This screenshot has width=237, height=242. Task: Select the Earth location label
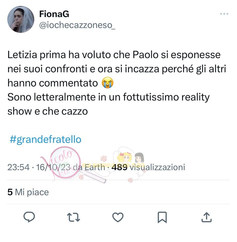(95, 167)
